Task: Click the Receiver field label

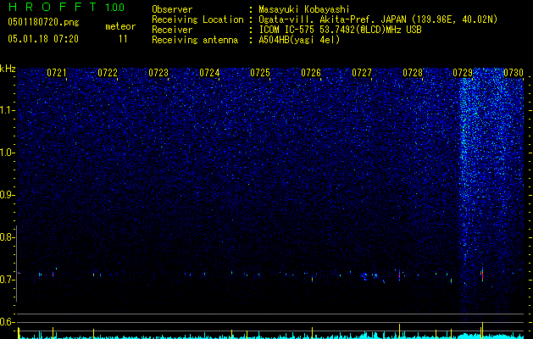Action: (172, 30)
